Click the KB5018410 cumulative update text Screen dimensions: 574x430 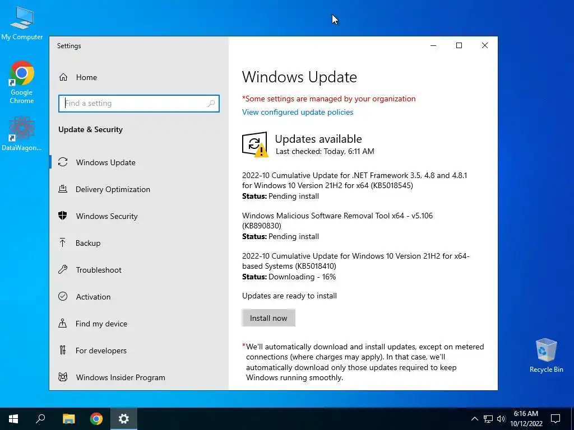(x=355, y=261)
